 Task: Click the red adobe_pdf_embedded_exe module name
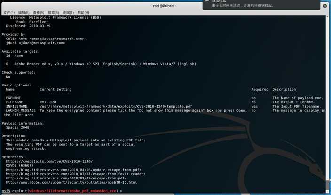click(72, 191)
